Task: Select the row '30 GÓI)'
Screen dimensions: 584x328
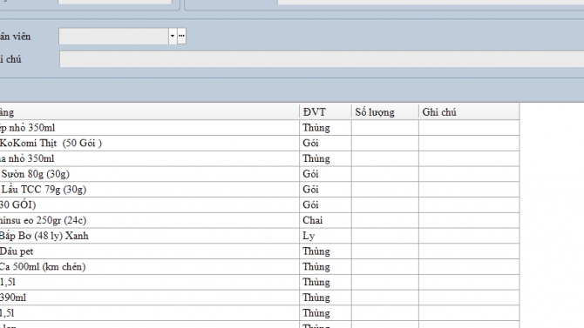Action: (x=260, y=205)
